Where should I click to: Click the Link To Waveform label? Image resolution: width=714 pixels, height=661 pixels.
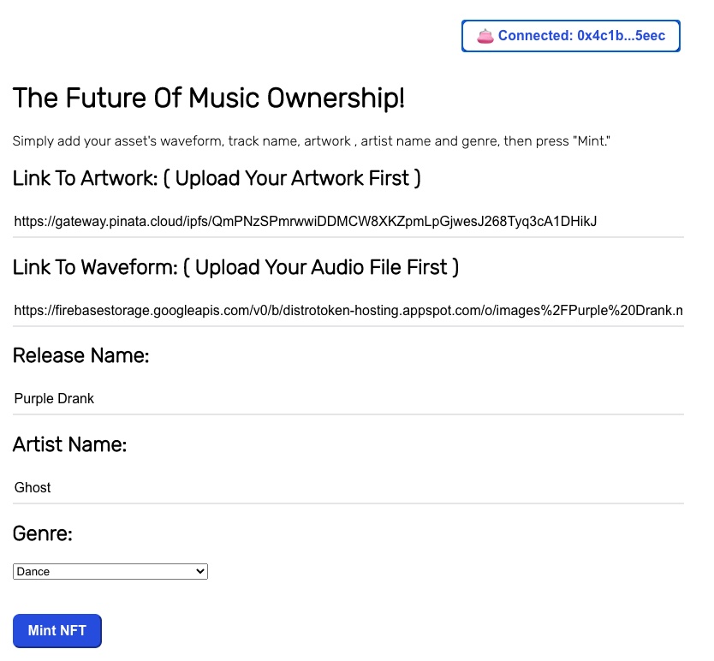coord(94,267)
